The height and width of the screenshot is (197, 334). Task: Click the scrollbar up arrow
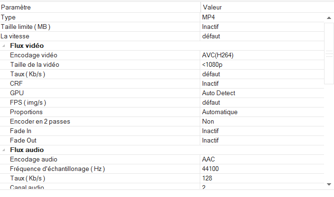point(329,18)
